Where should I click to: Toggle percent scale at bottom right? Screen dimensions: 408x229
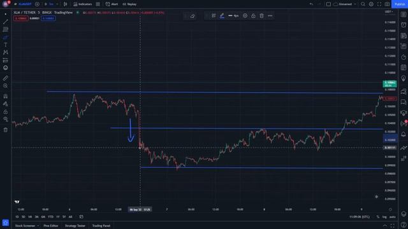click(377, 217)
